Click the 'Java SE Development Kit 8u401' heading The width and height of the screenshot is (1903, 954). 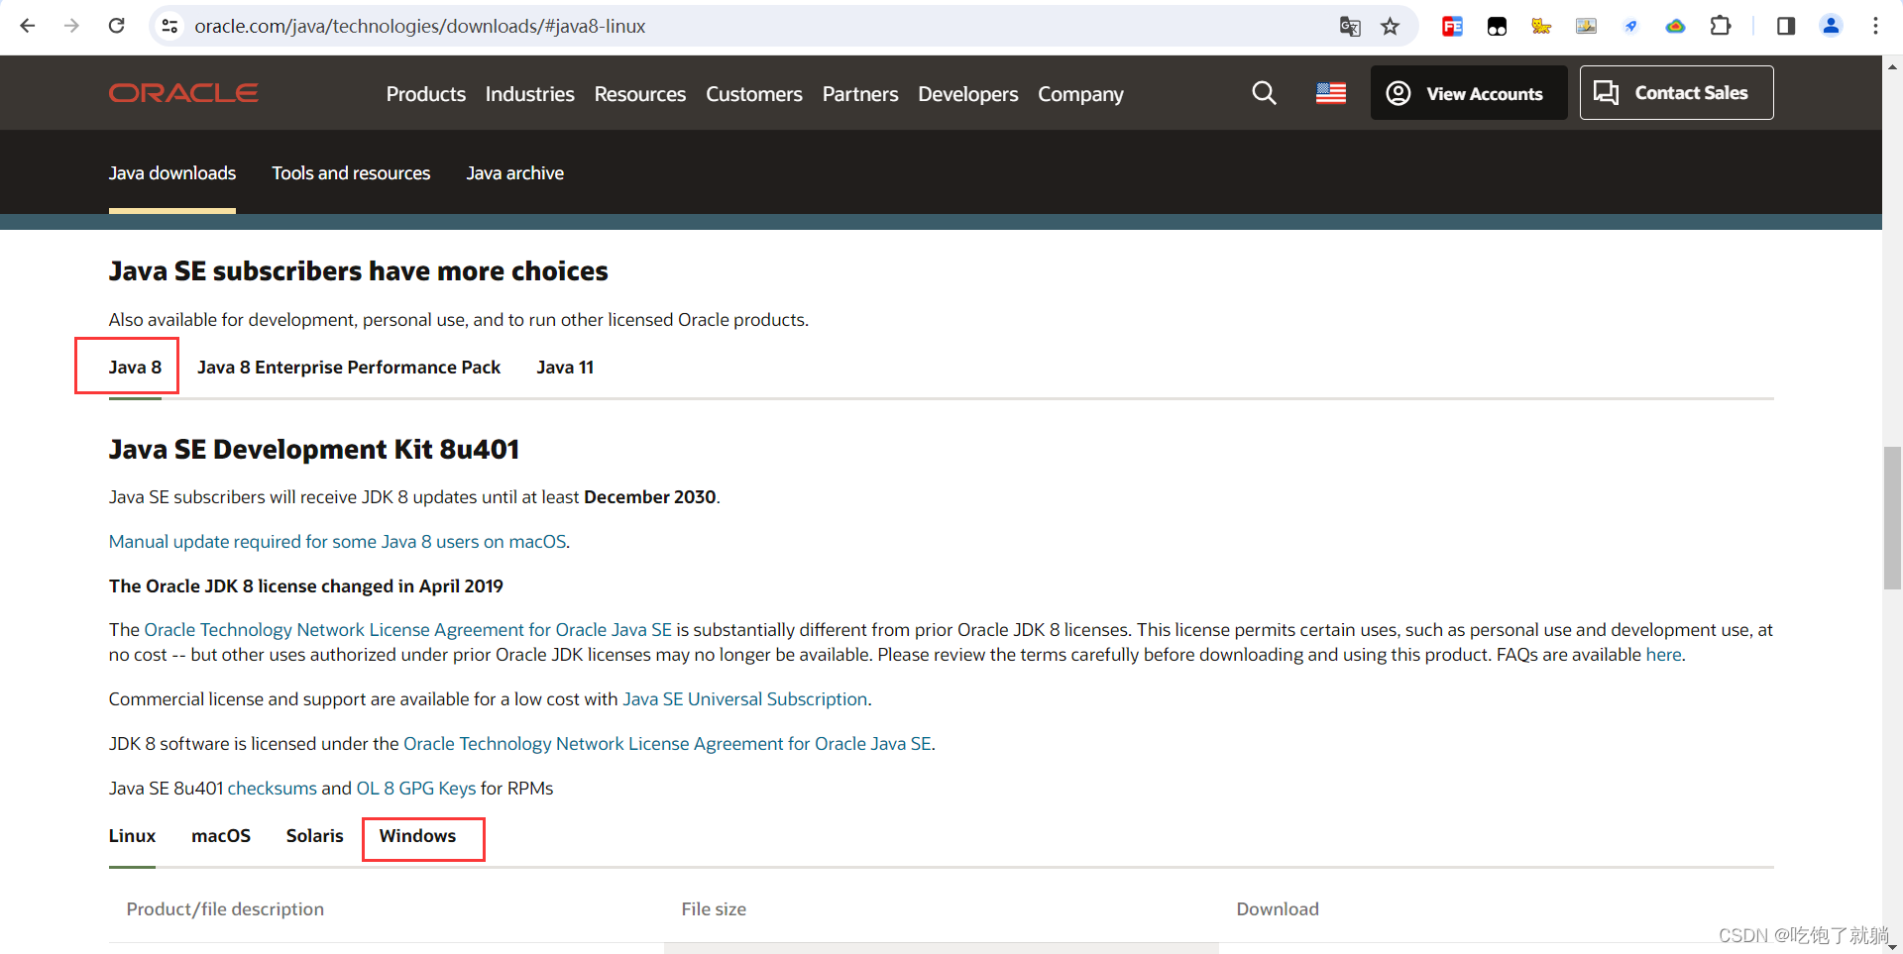[314, 450]
